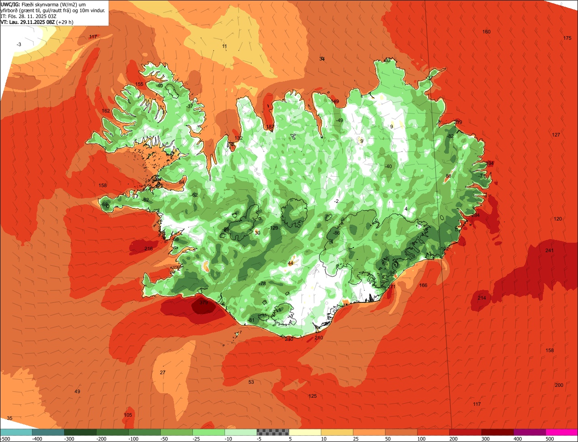Select the map value -3
Viewport: 578px width, 442px height.
coord(19,44)
